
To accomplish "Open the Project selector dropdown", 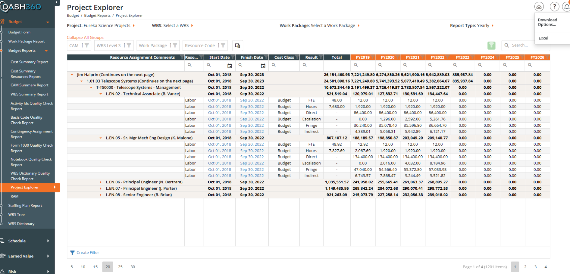I will click(x=101, y=26).
